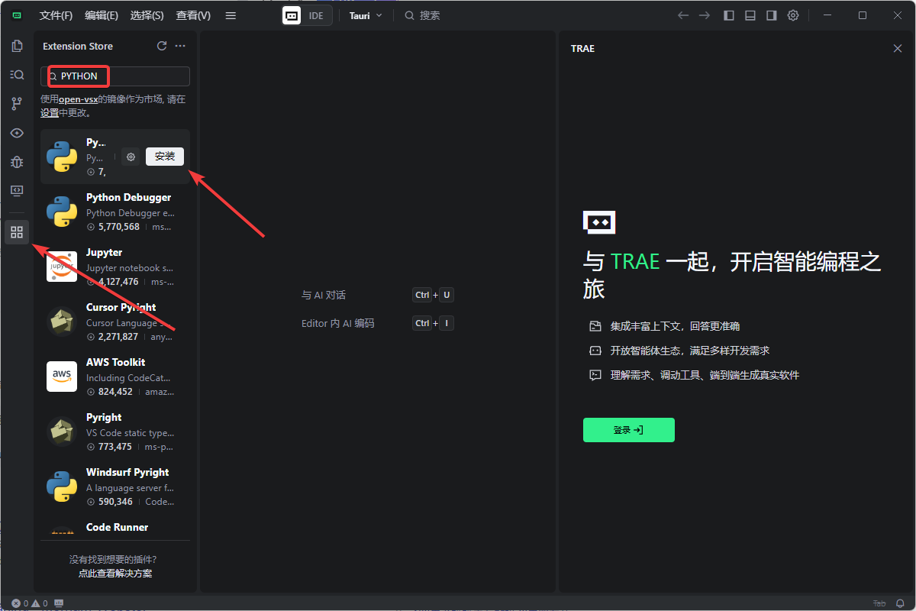Click the AWS Toolkit logo icon
Screen dimensions: 916x611
62,377
